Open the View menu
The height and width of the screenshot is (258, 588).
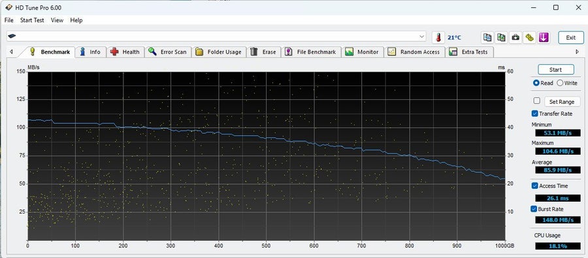pyautogui.click(x=57, y=20)
